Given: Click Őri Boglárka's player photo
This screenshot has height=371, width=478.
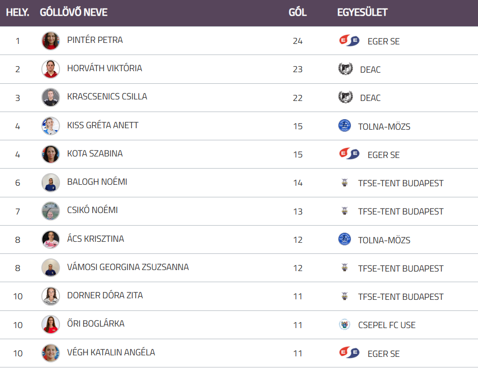Looking at the screenshot, I should [50, 325].
